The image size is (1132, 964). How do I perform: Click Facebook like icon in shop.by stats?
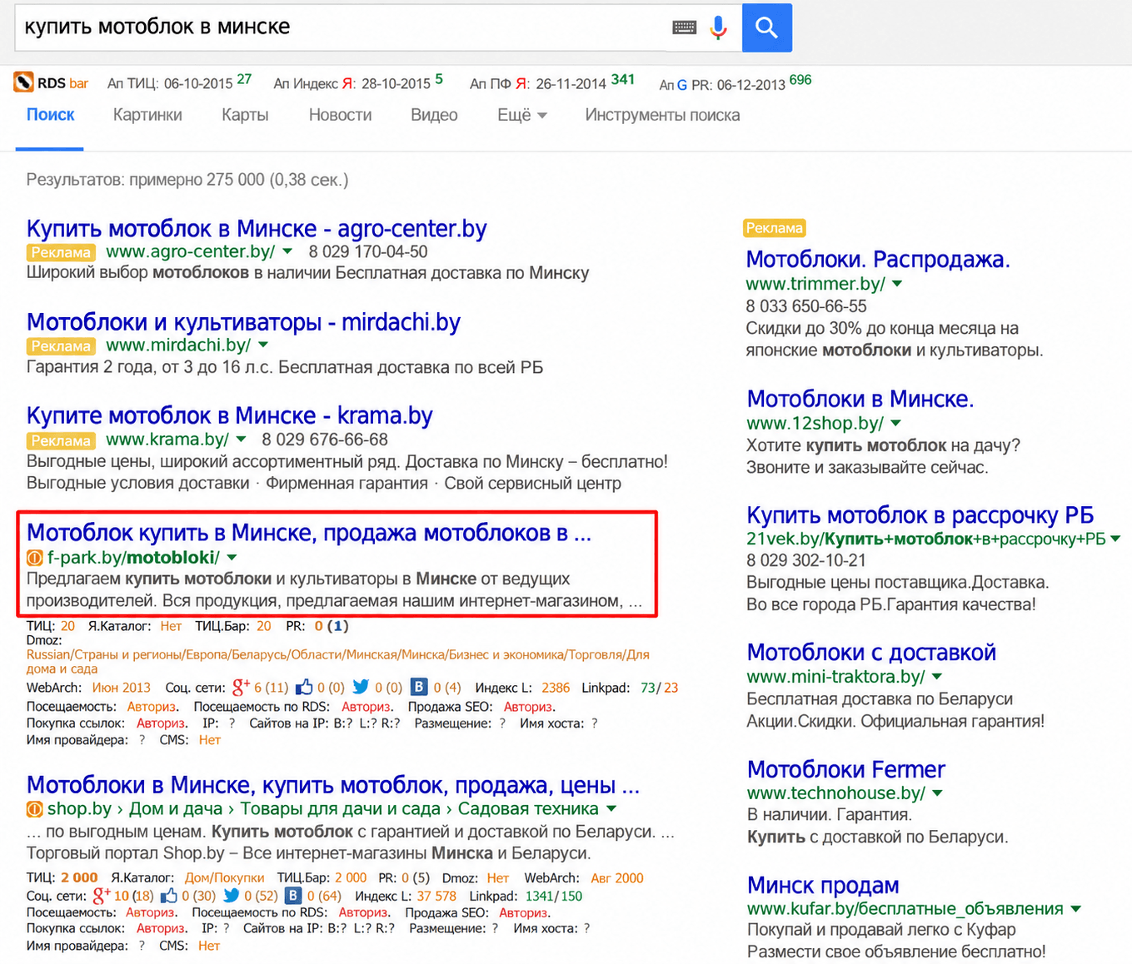tap(169, 896)
